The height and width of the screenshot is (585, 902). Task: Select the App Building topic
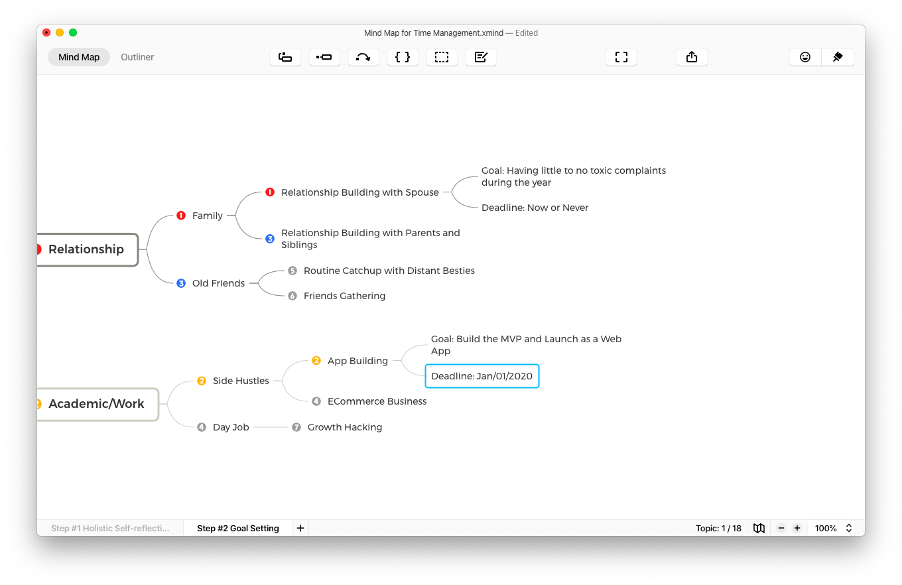[x=357, y=361]
